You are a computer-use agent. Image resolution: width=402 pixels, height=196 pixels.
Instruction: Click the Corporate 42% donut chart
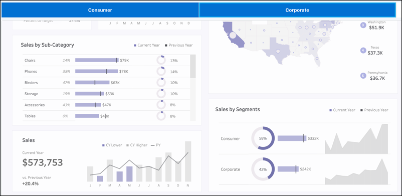pos(263,169)
